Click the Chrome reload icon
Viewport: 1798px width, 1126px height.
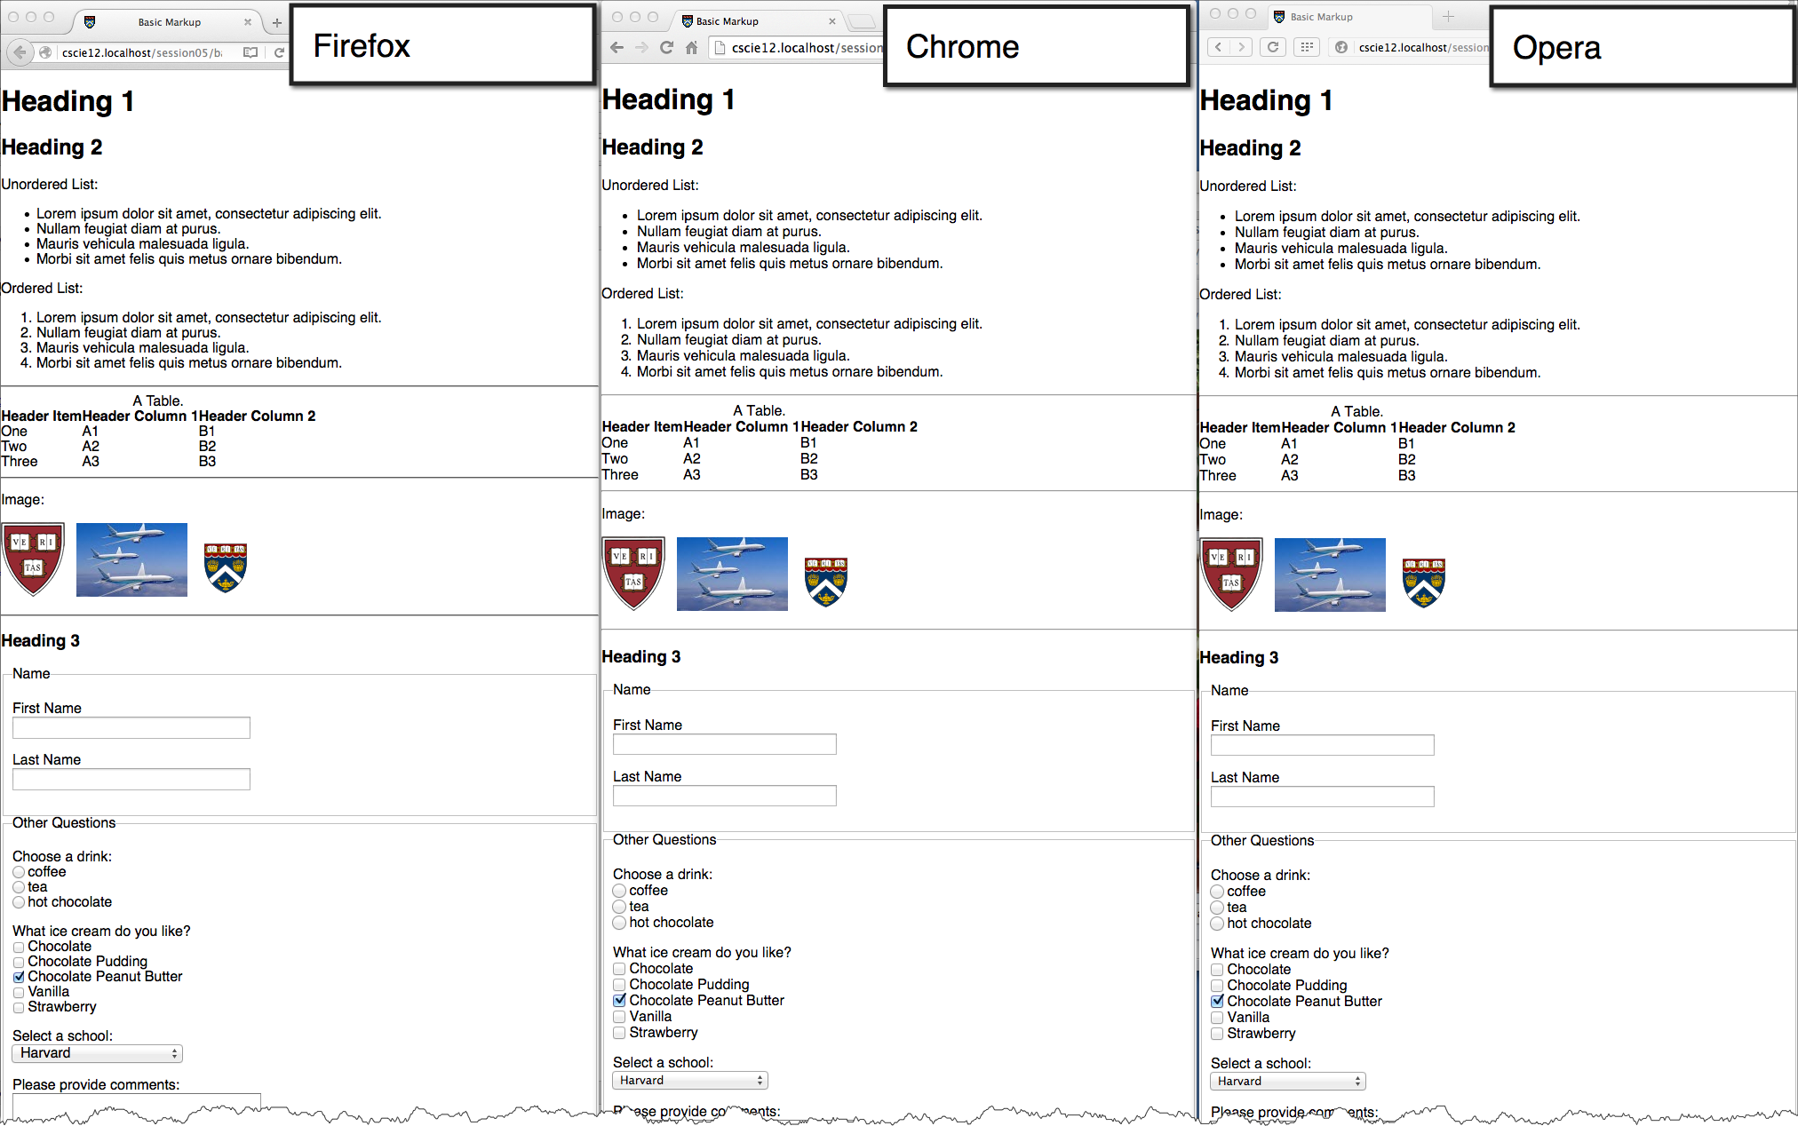(x=670, y=51)
